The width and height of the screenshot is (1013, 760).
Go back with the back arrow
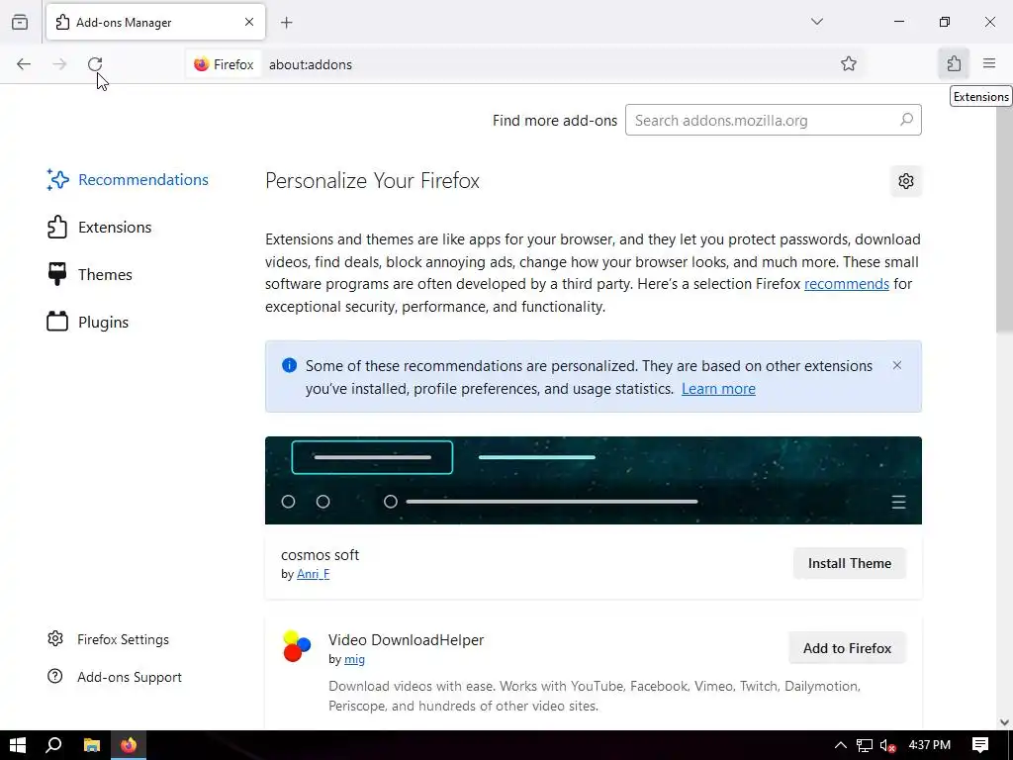click(x=24, y=64)
